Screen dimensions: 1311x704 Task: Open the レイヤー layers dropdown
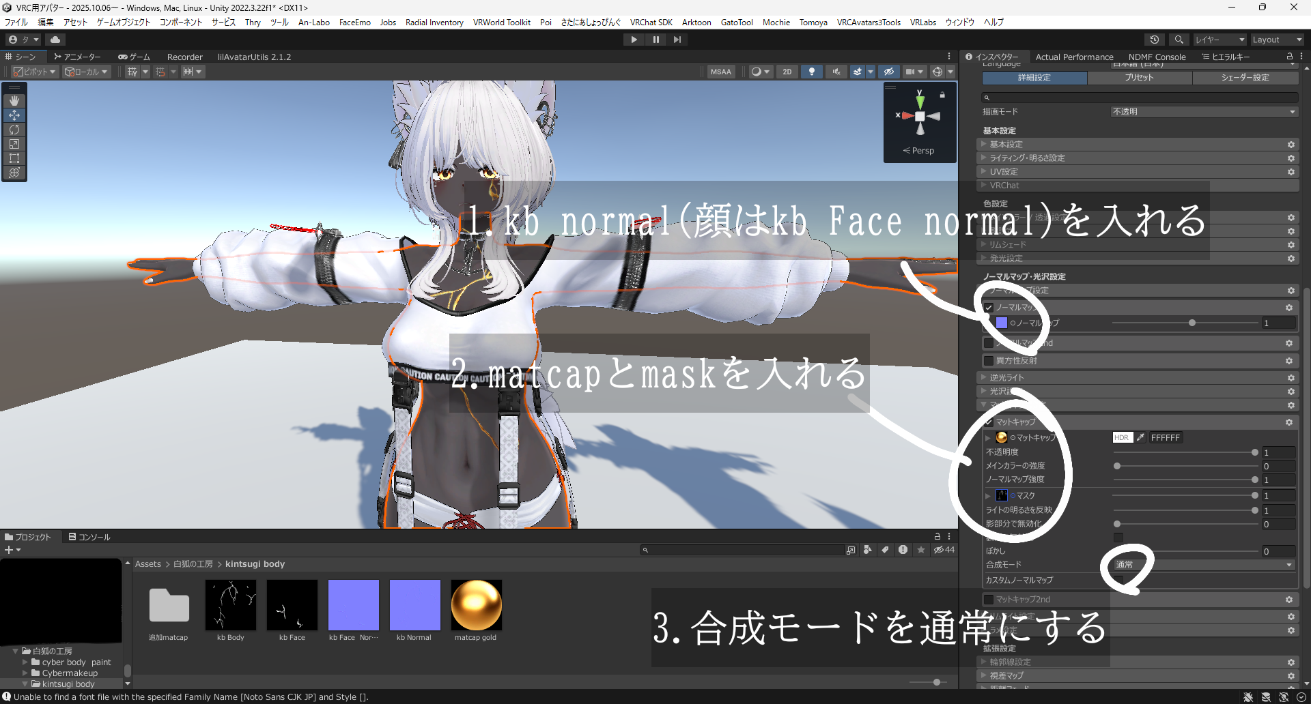point(1220,40)
